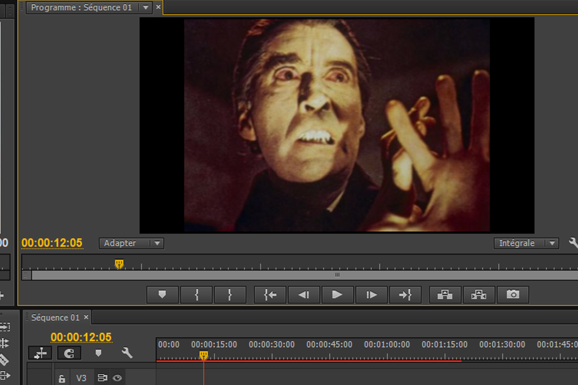Click 00:00:30:00 on the timeline ruler

[x=271, y=344]
